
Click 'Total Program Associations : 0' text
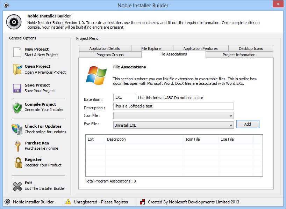point(110,181)
